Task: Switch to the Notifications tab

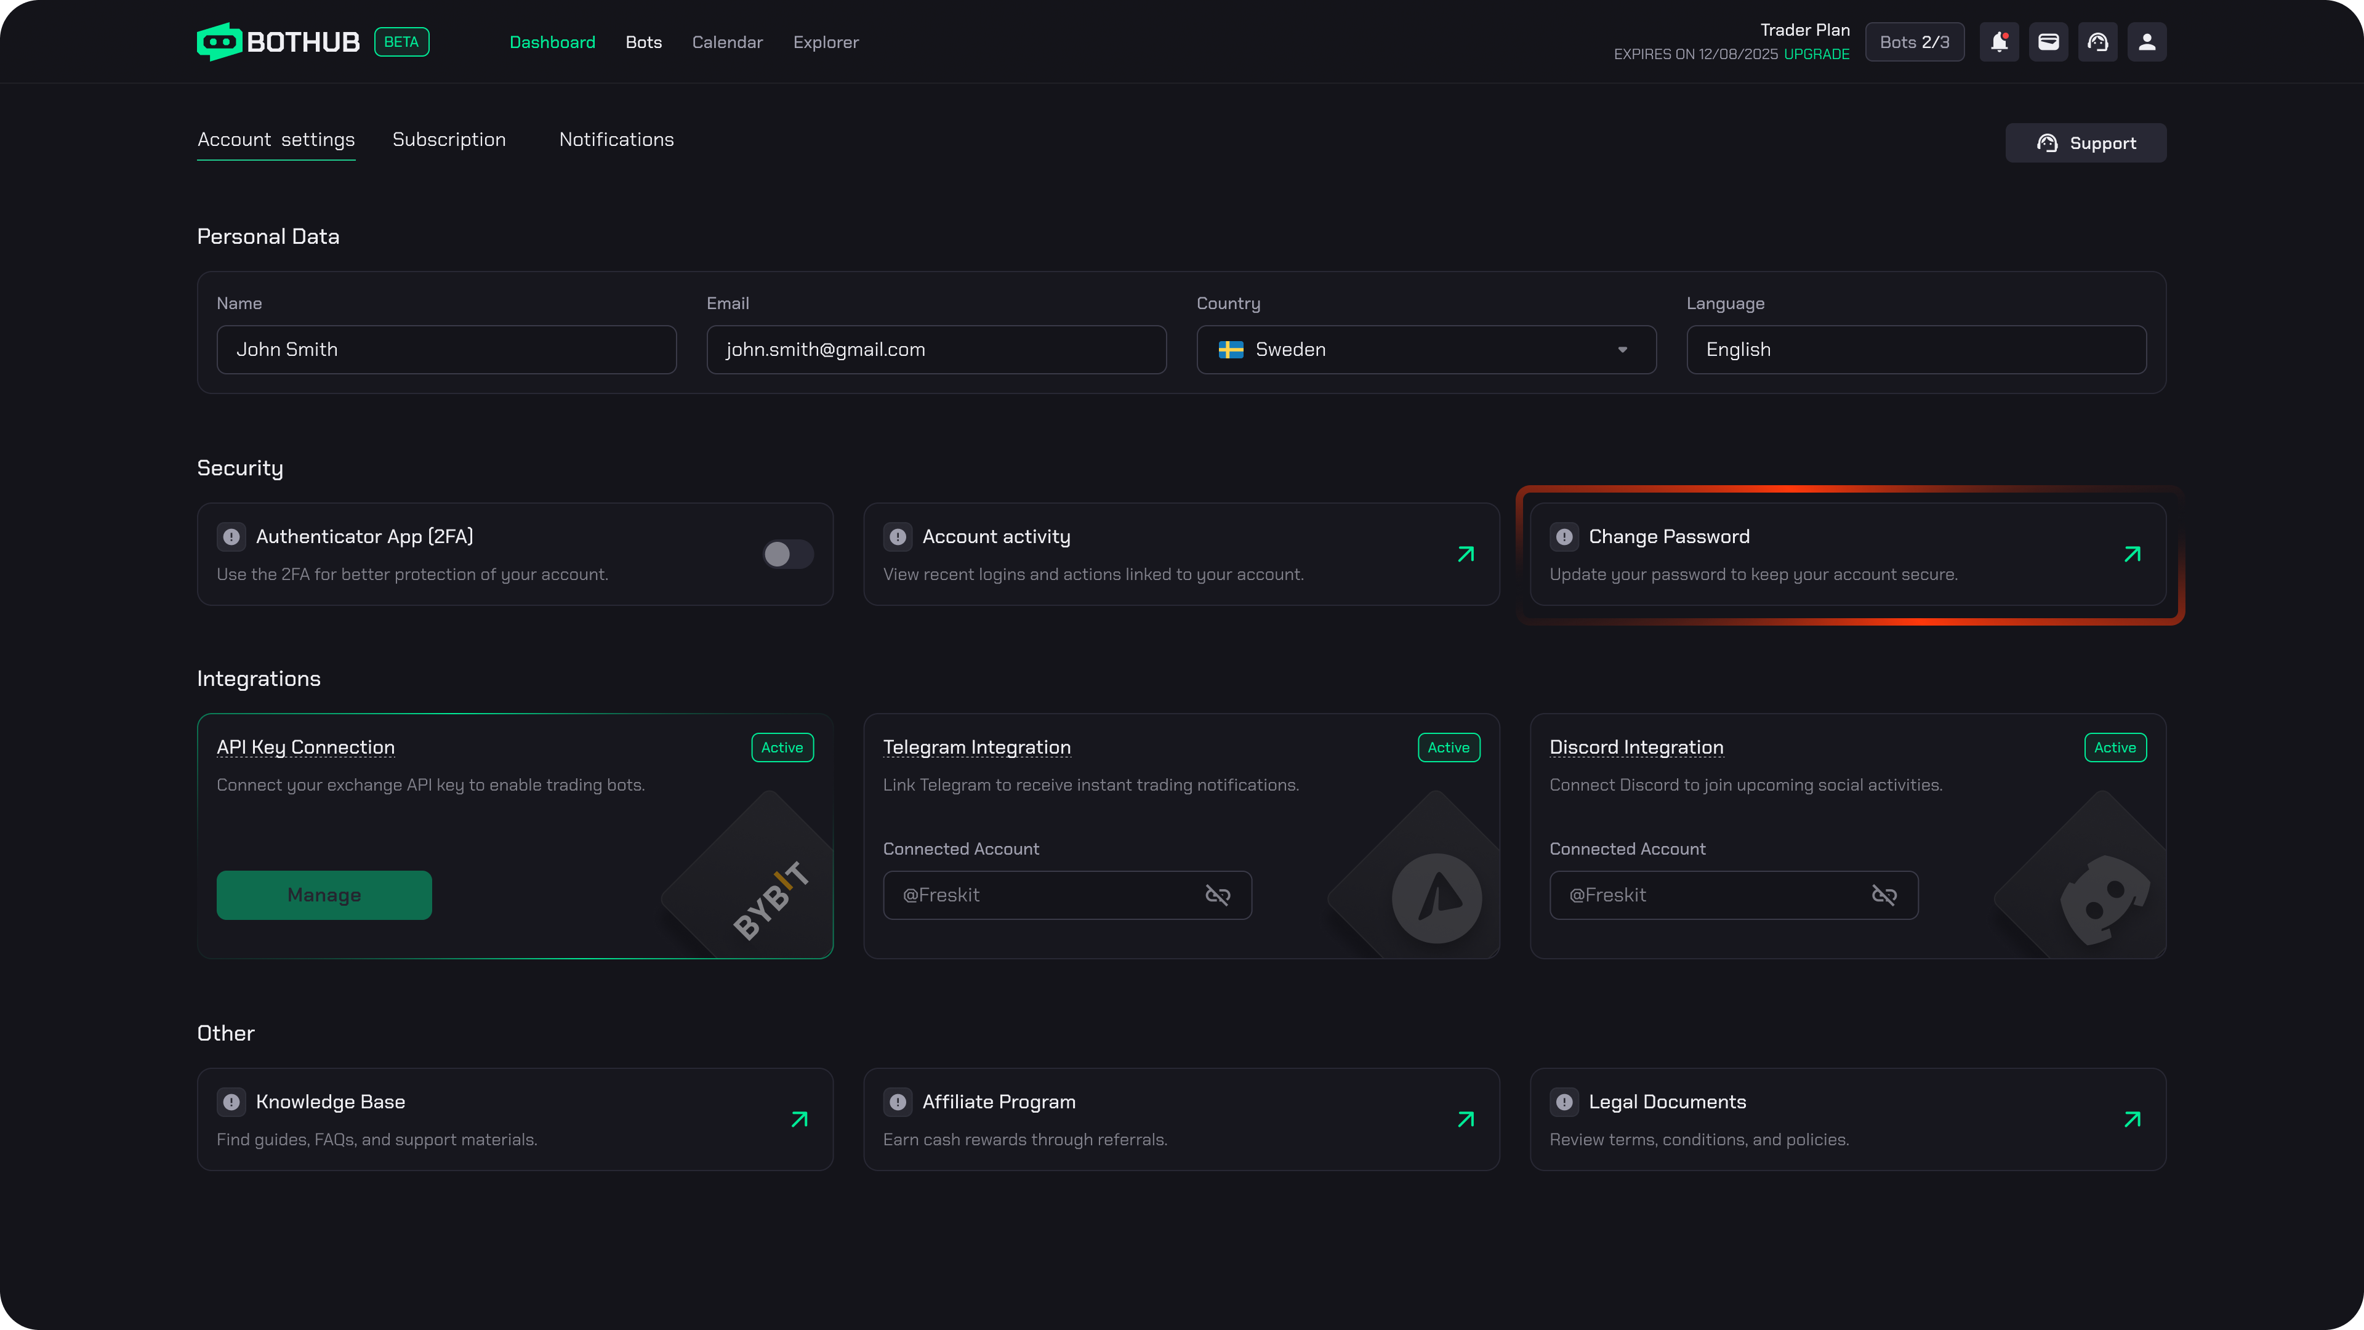Action: (616, 140)
